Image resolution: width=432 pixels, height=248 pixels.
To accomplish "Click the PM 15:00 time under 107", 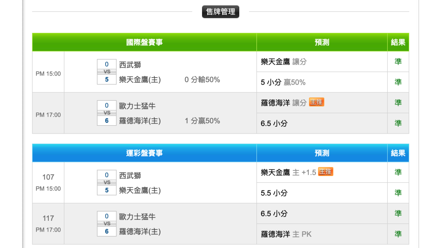I will tap(48, 189).
